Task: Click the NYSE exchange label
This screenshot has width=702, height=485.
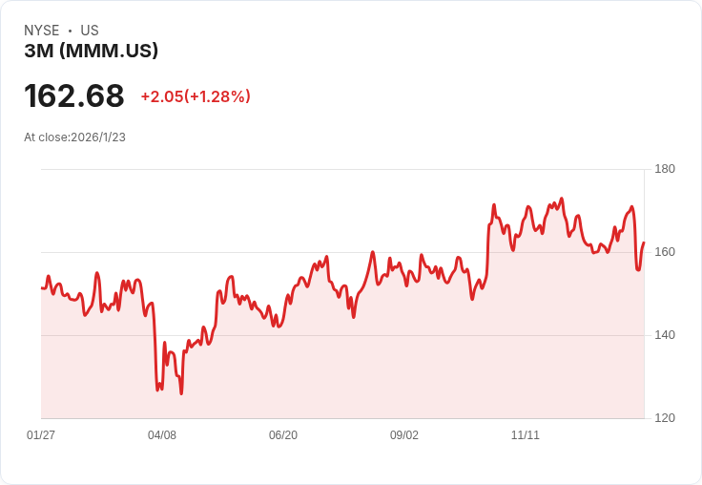Action: point(41,31)
